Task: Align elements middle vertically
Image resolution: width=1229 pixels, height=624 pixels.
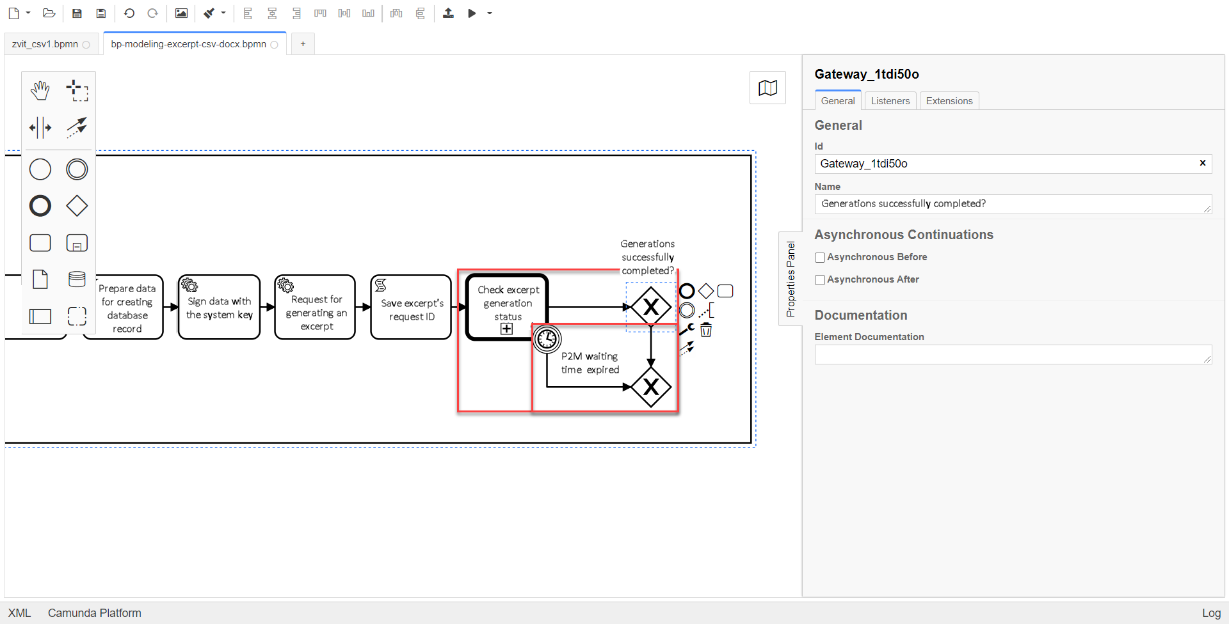Action: [x=344, y=13]
